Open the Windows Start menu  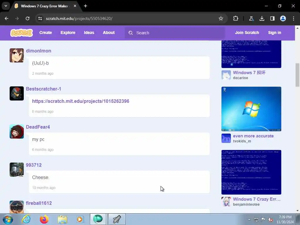8,219
